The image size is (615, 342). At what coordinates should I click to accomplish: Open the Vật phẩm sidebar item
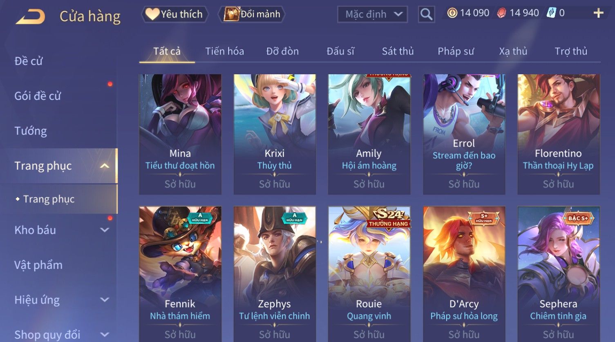38,265
